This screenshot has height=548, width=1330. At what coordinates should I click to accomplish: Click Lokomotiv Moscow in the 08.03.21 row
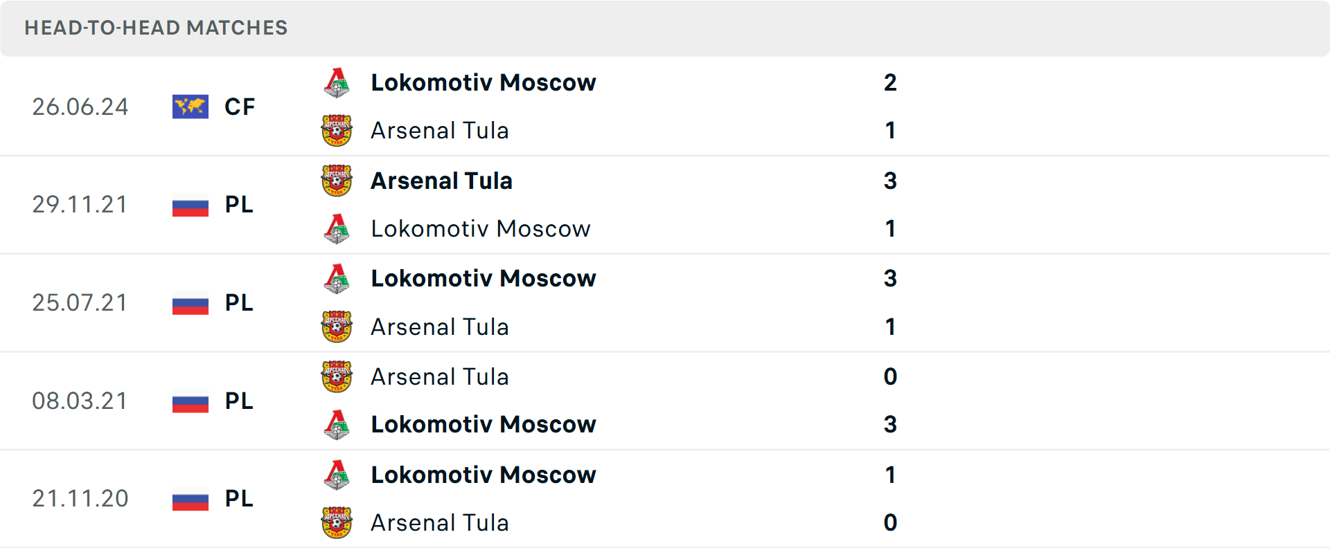coord(484,425)
